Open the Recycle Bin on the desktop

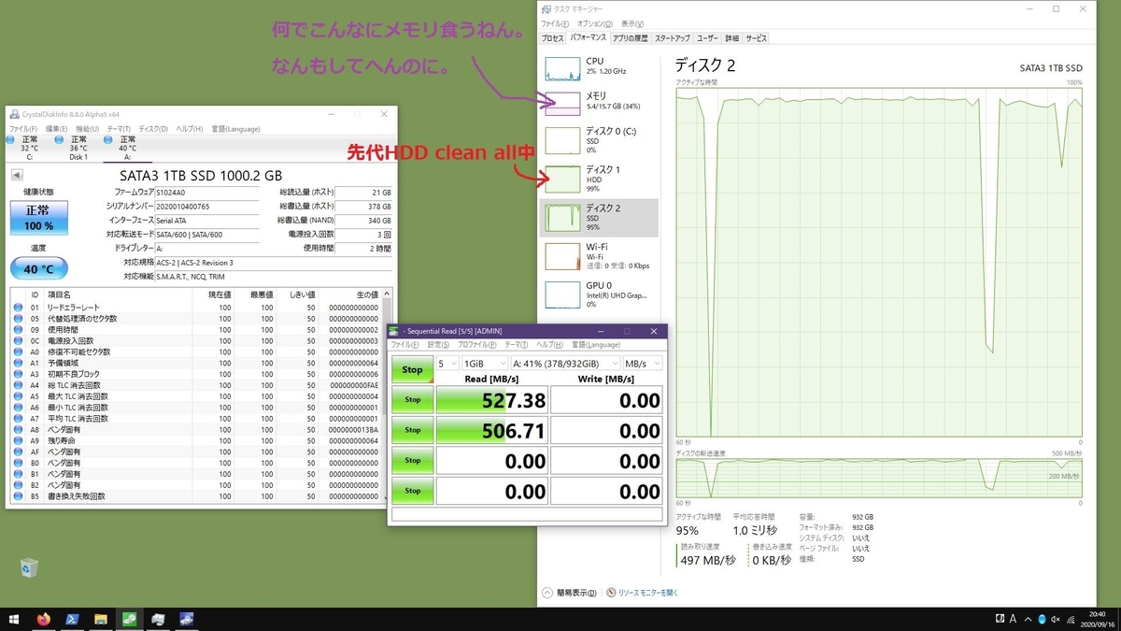29,568
